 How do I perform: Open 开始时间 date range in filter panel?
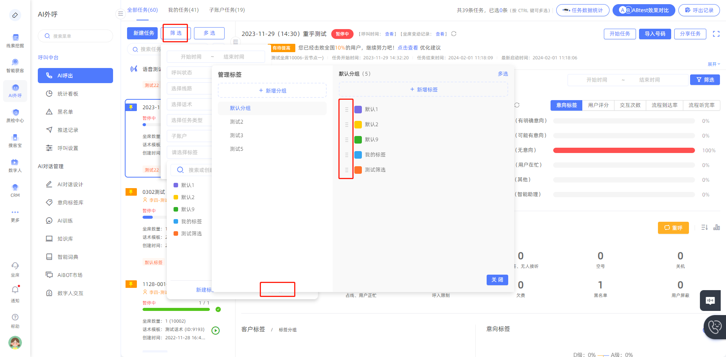click(216, 57)
